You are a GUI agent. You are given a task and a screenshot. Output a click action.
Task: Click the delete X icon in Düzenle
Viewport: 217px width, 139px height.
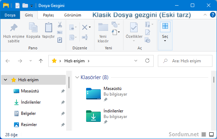tap(85, 27)
